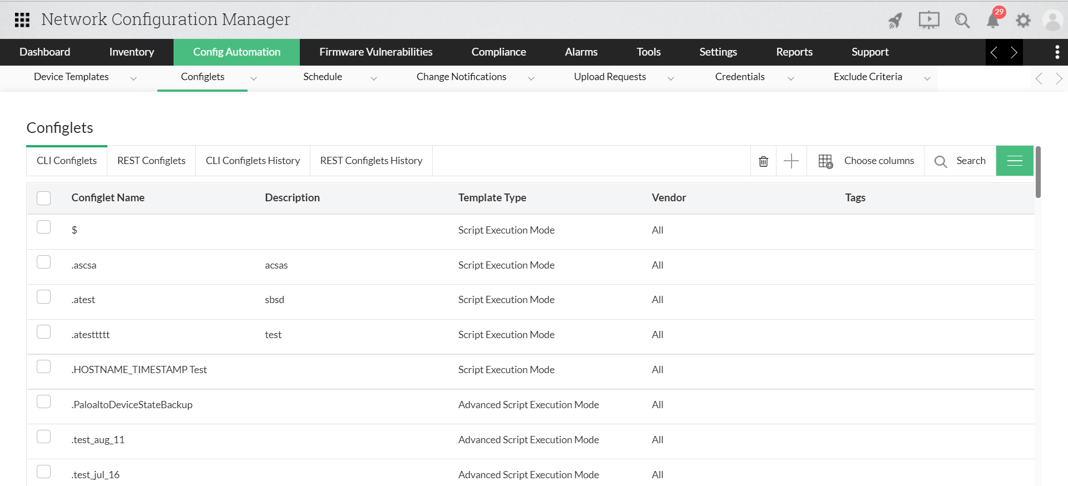Click the header magnifier search icon
The image size is (1068, 486).
[x=962, y=21]
